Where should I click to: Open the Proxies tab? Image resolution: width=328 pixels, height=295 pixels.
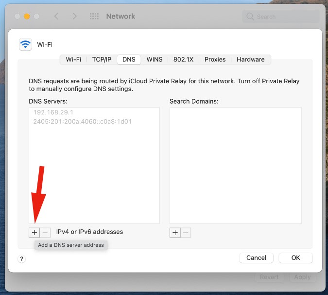[x=215, y=59]
